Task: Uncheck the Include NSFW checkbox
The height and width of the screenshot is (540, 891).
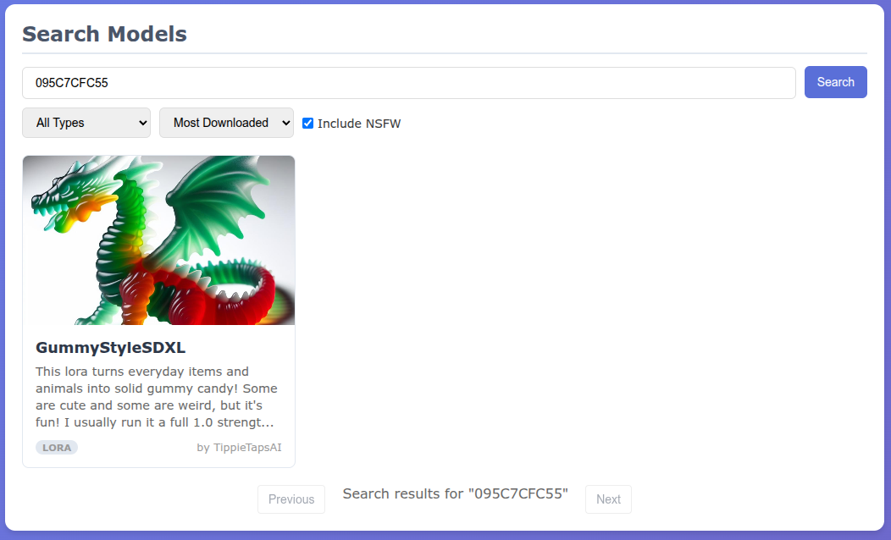Action: (307, 124)
